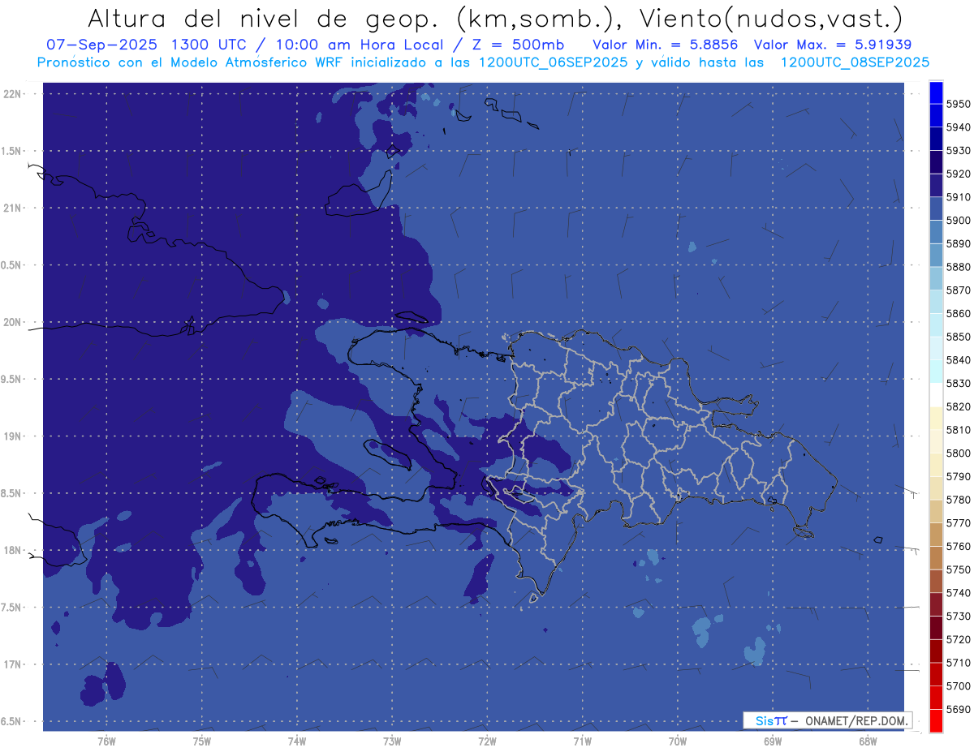Click the 5740 colorbar label
Image resolution: width=974 pixels, height=752 pixels.
(x=958, y=593)
